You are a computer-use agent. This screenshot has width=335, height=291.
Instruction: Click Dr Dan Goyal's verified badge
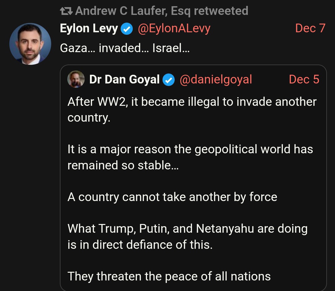click(x=169, y=80)
